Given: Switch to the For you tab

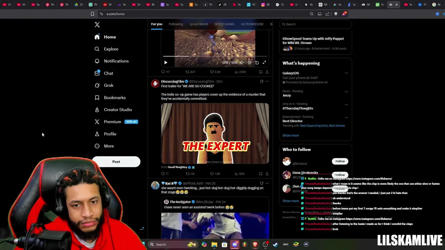Looking at the screenshot, I should click(x=156, y=24).
